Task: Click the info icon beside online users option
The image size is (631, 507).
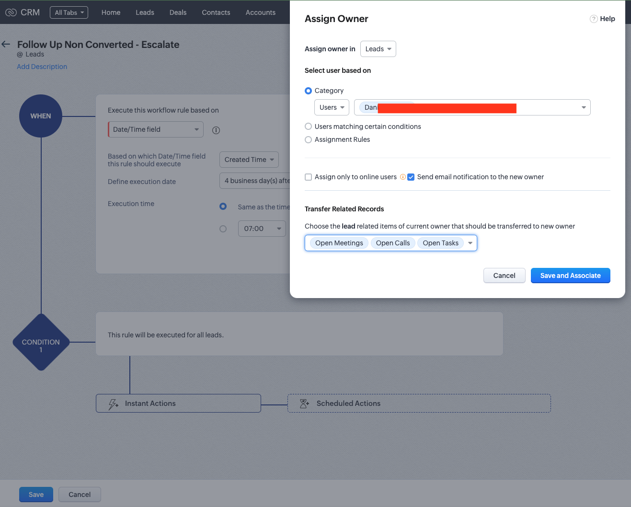Action: point(403,177)
